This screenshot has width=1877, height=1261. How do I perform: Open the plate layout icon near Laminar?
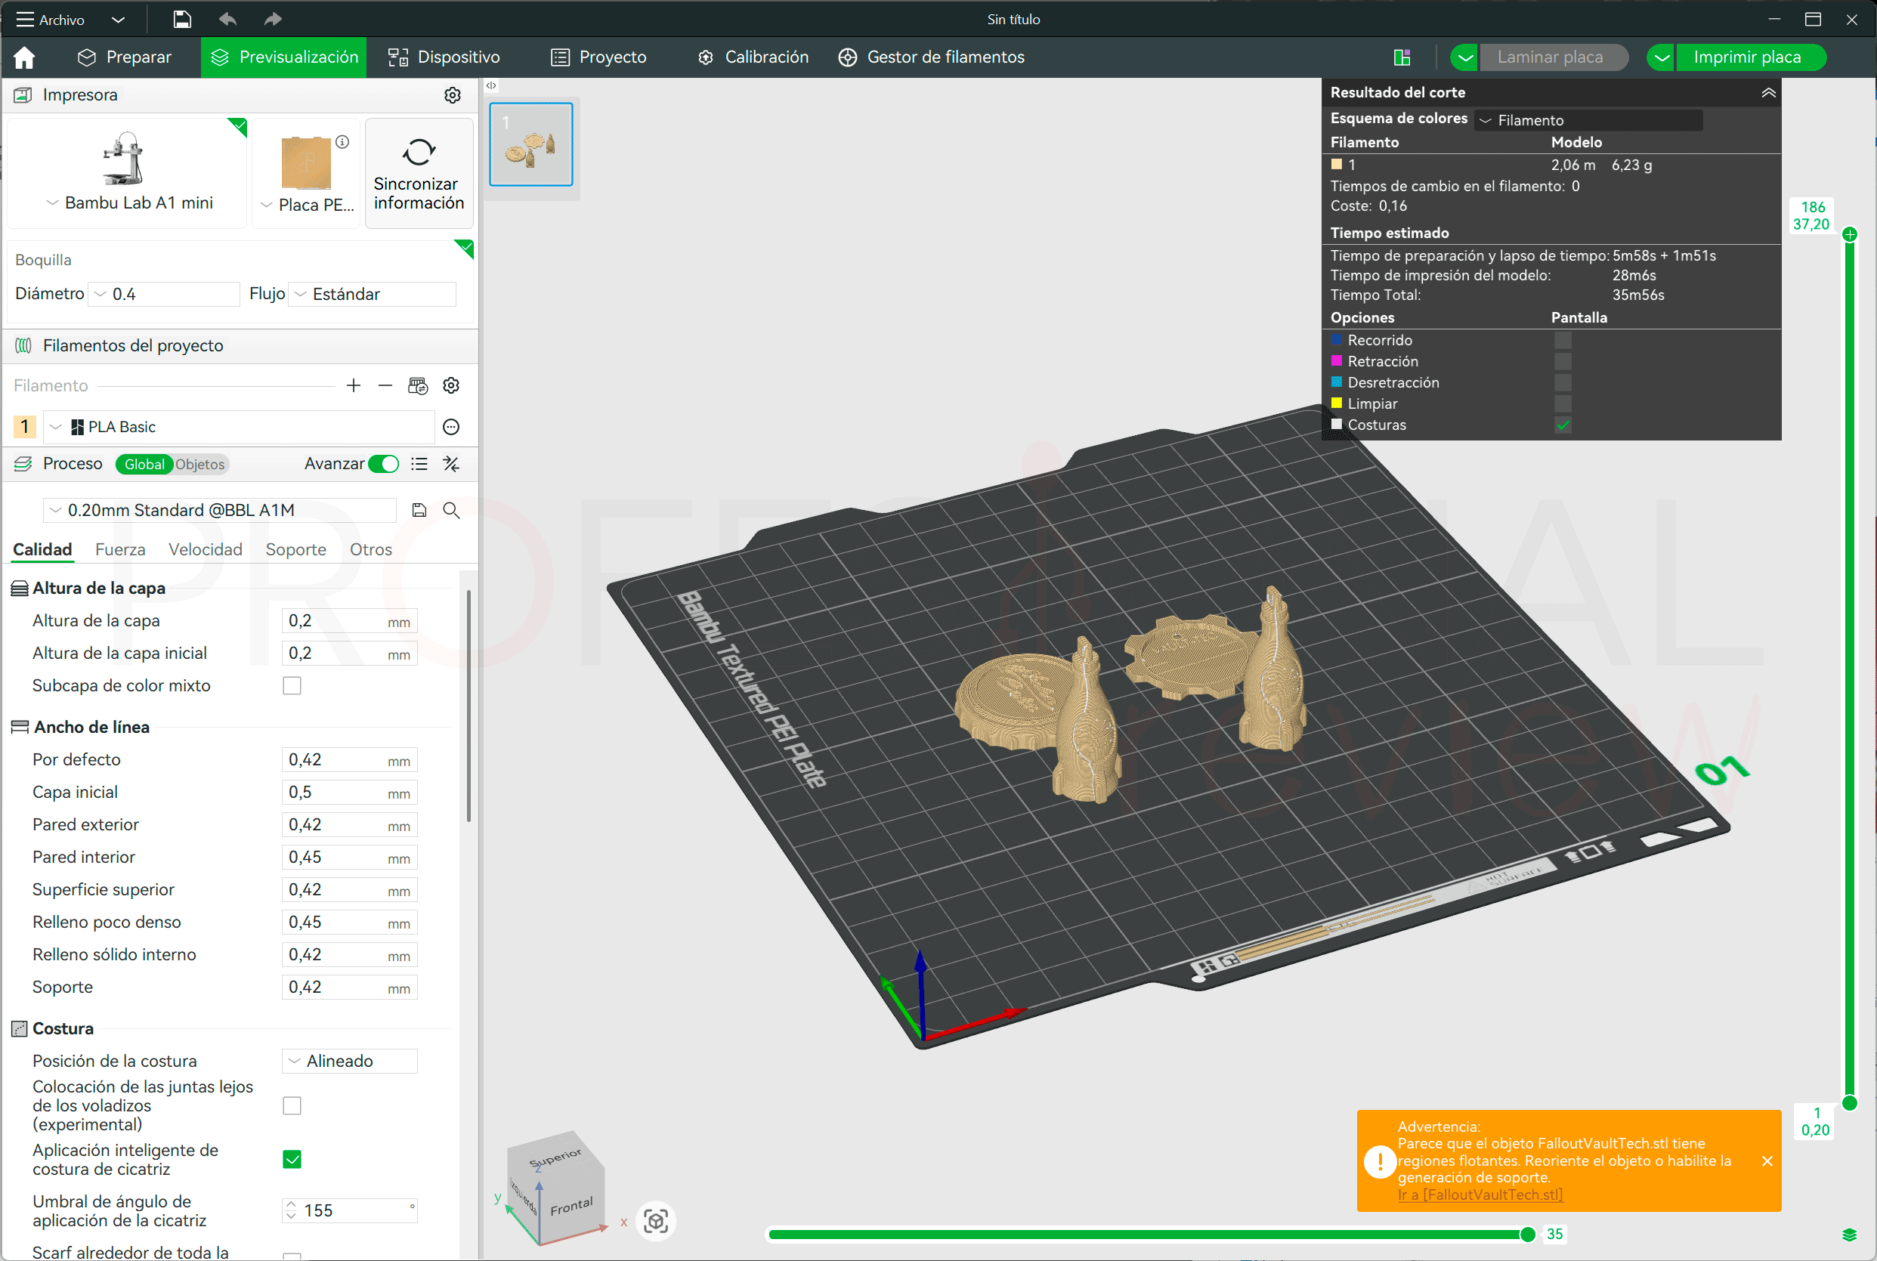coord(1402,57)
